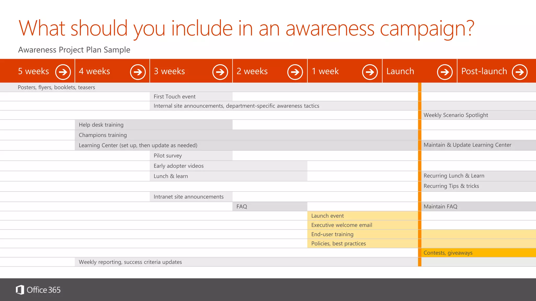Select the arrow icon next to 1 week
Viewport: 536px width, 301px height.
click(x=370, y=72)
